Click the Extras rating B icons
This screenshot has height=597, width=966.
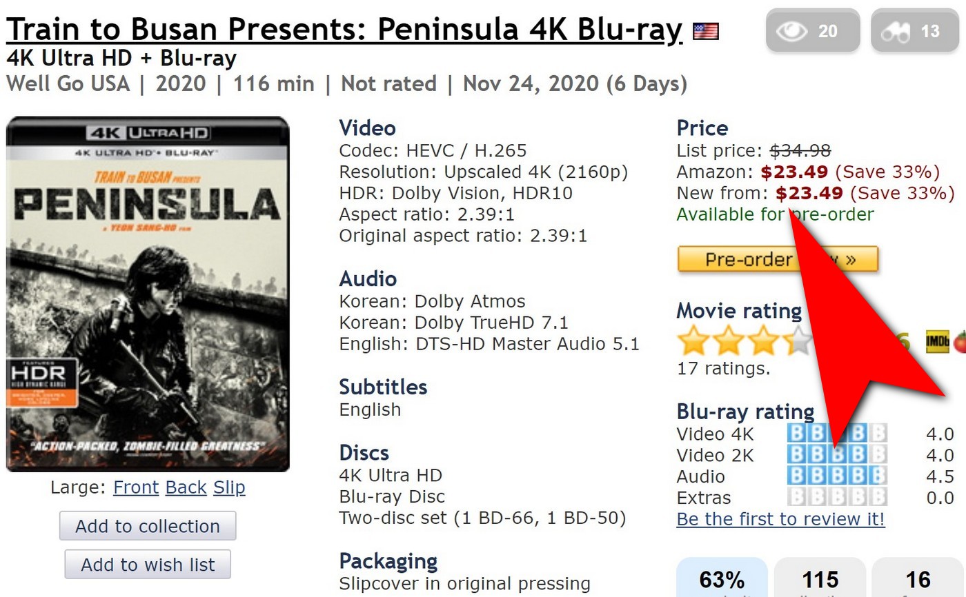[x=837, y=497]
